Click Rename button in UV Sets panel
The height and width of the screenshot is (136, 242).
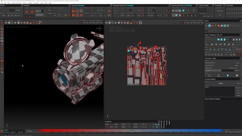(239, 83)
